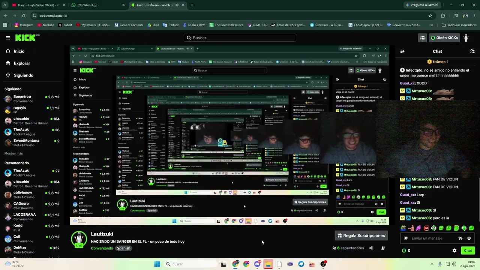Open the theater mode layout icon
Screen dimensions: 480x270
[x=422, y=37]
